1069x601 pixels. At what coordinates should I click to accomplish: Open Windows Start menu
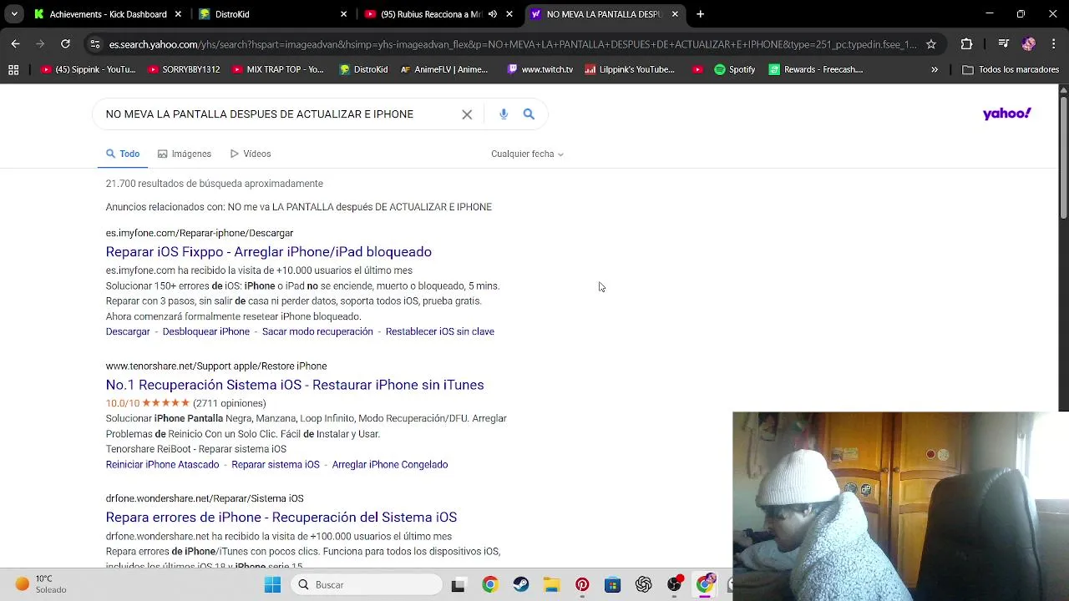point(272,584)
